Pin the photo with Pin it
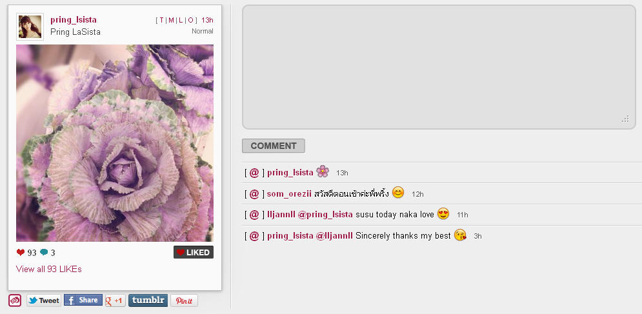The height and width of the screenshot is (314, 642). tap(185, 300)
